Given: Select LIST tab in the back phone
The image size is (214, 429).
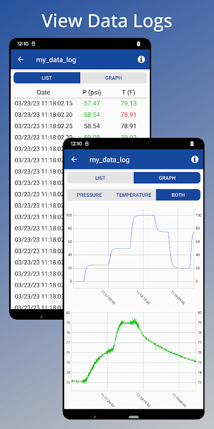Looking at the screenshot, I should 47,78.
